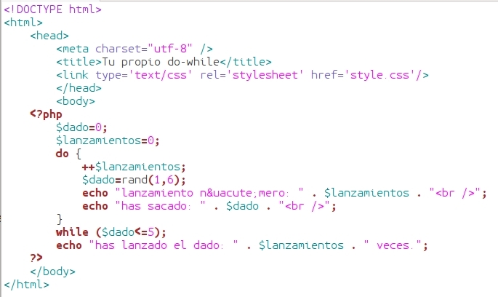Click the '<?php' opening tag
This screenshot has width=498, height=297.
tap(46, 114)
